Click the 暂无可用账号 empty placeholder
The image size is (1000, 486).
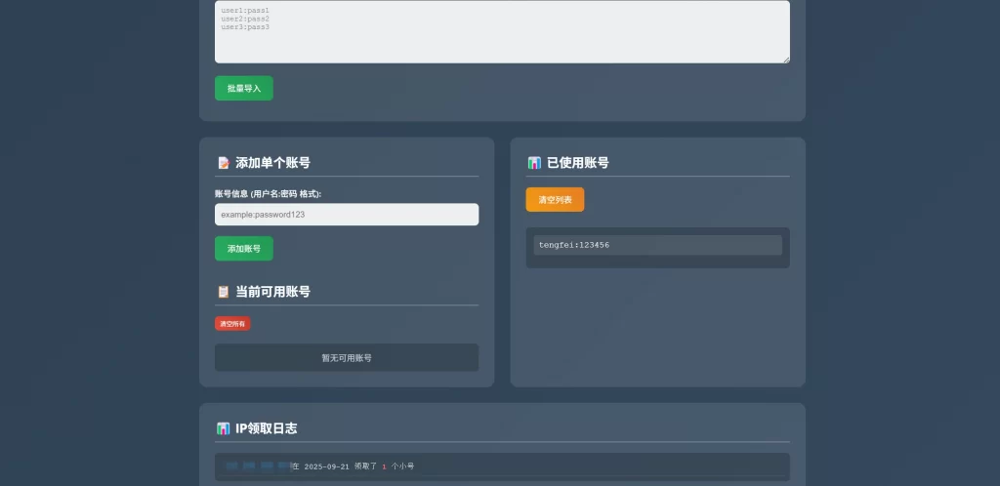[347, 358]
